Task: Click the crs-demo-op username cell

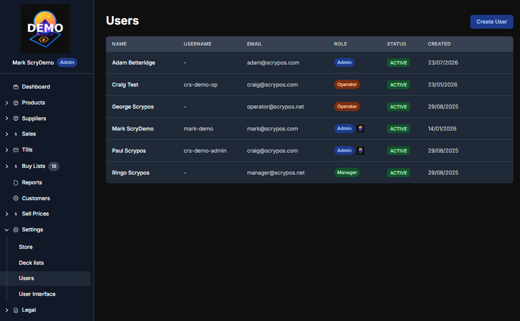Action: point(201,84)
